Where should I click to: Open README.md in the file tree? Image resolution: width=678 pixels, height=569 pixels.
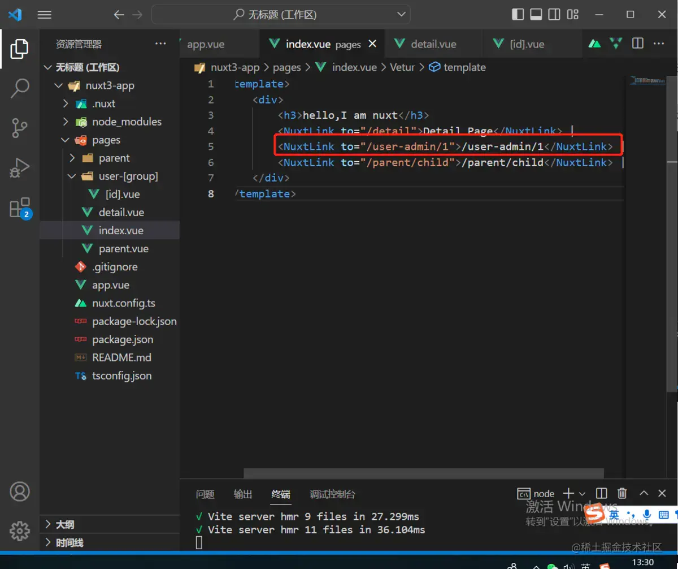tap(110, 357)
